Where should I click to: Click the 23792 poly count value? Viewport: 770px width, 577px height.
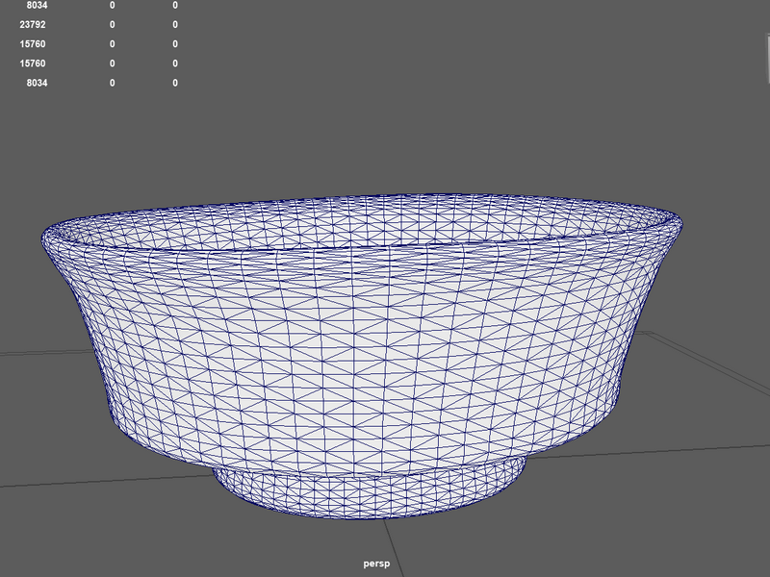[33, 25]
